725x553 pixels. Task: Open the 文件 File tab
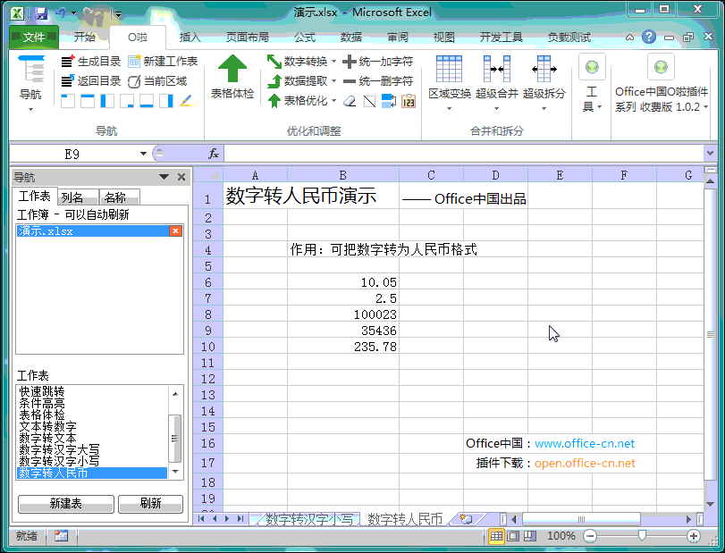[34, 37]
